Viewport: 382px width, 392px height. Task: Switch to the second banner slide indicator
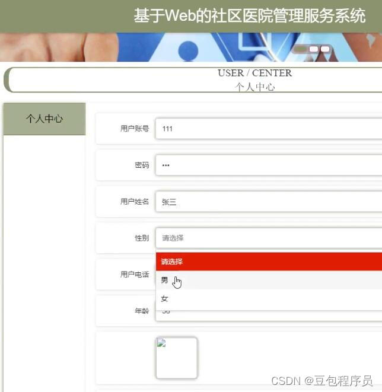314,49
